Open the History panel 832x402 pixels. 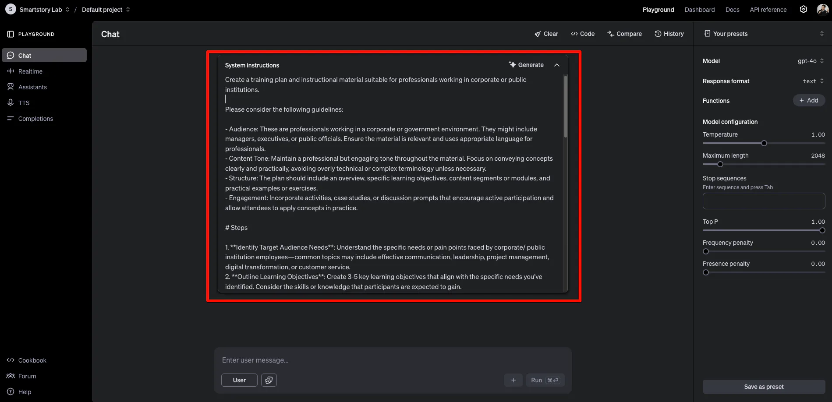coord(669,34)
